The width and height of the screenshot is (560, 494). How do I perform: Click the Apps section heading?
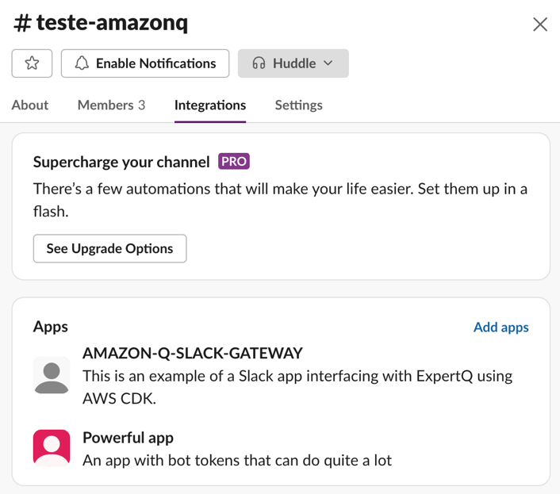click(x=51, y=327)
